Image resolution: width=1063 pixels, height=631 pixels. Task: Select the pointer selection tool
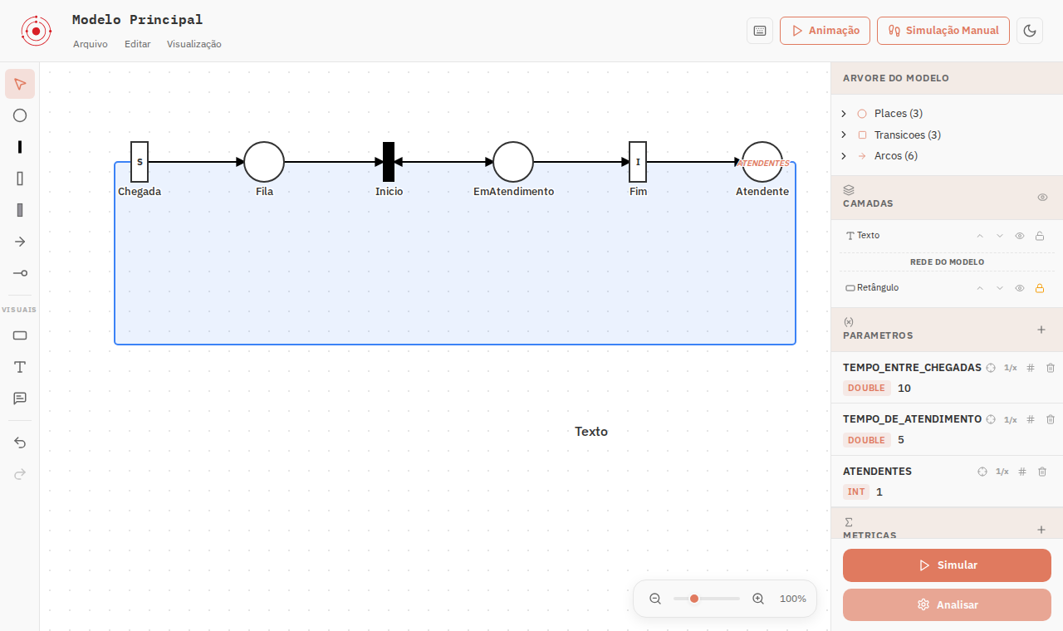20,84
